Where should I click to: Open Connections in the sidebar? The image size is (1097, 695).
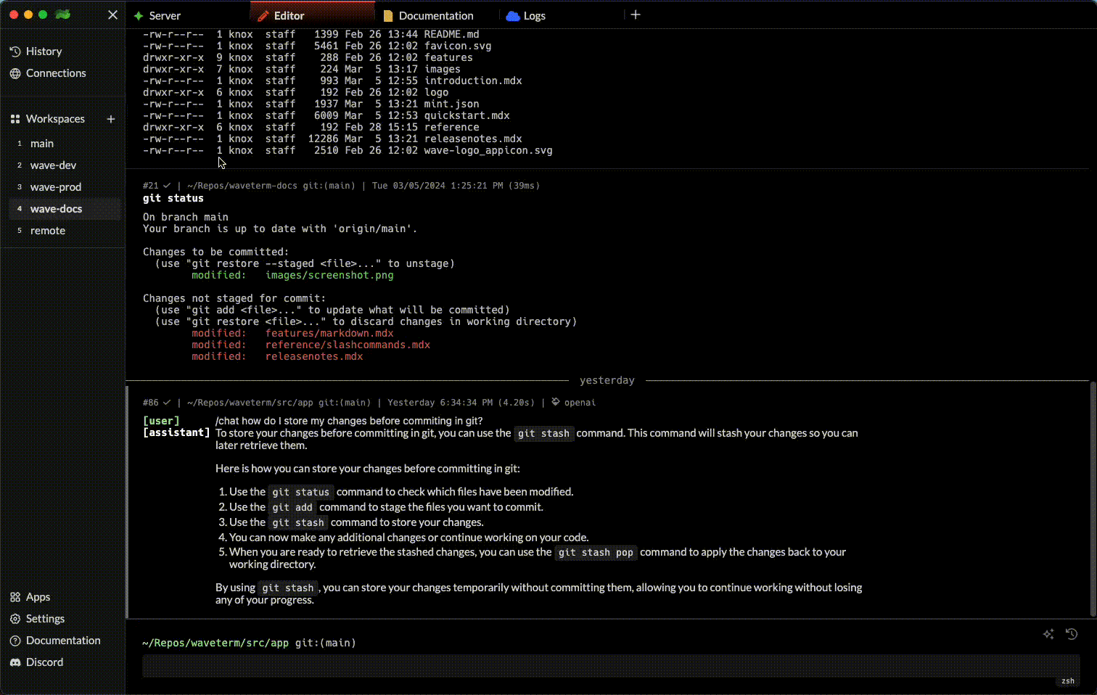pos(48,73)
